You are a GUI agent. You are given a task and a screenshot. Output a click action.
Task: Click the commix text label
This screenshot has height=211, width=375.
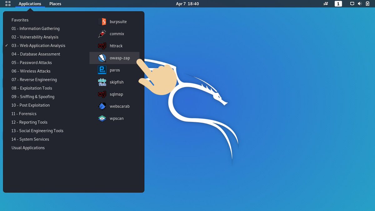(117, 34)
